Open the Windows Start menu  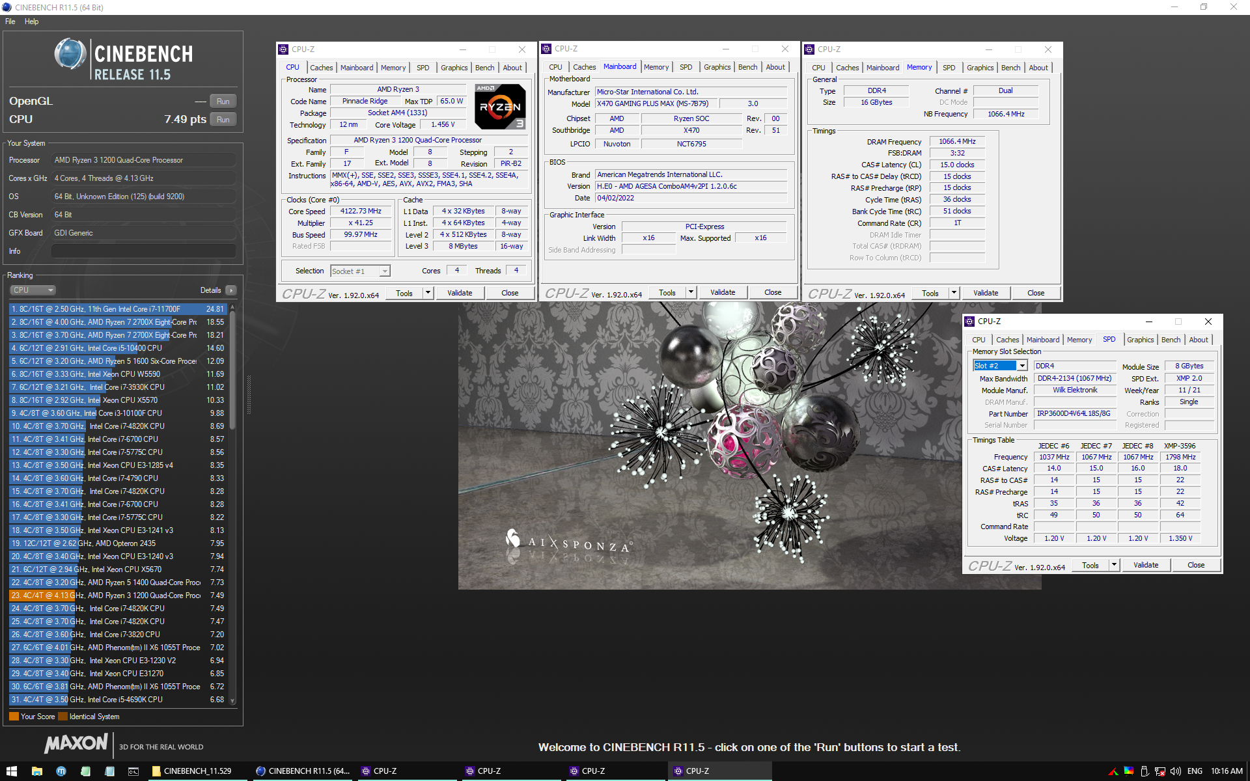(x=11, y=771)
